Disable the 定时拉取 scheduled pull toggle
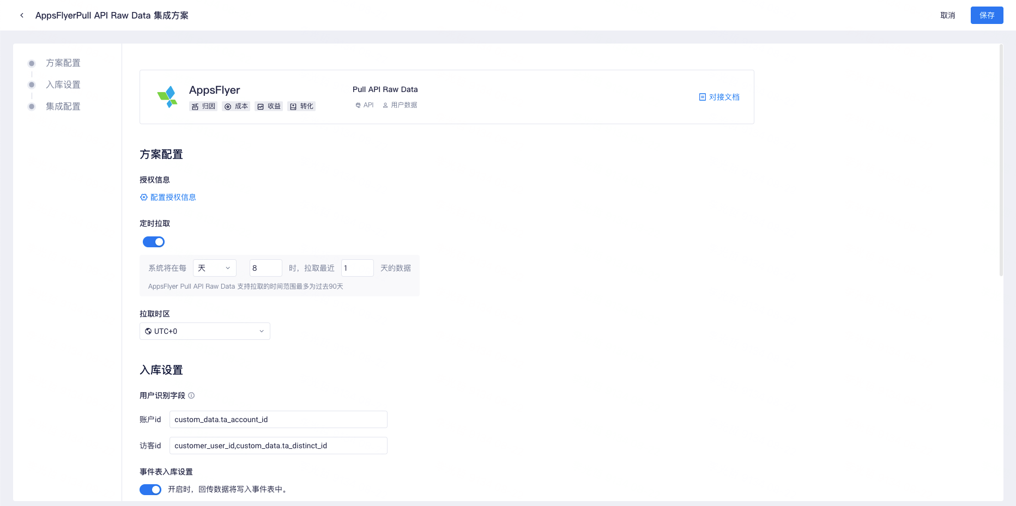Screen dimensions: 1016x506 coord(153,242)
